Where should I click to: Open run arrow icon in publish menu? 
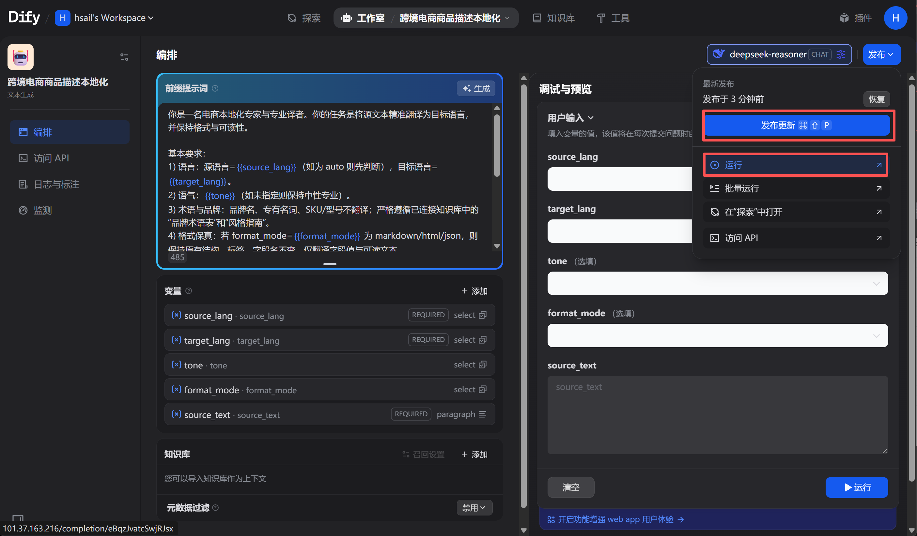[879, 165]
